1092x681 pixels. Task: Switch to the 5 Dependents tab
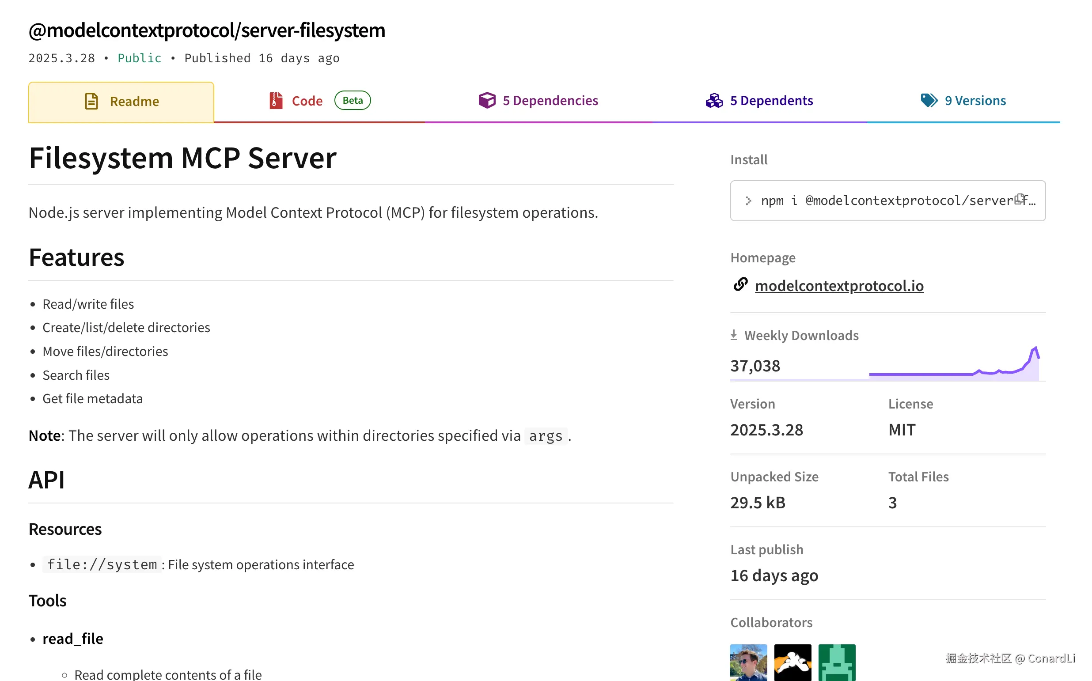[771, 100]
